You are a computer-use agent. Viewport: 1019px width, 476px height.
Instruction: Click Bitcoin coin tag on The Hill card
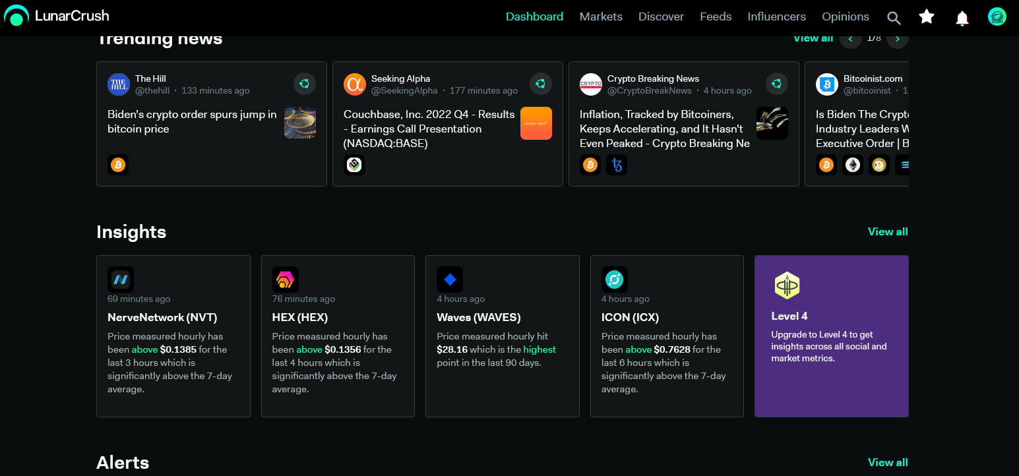pyautogui.click(x=118, y=165)
